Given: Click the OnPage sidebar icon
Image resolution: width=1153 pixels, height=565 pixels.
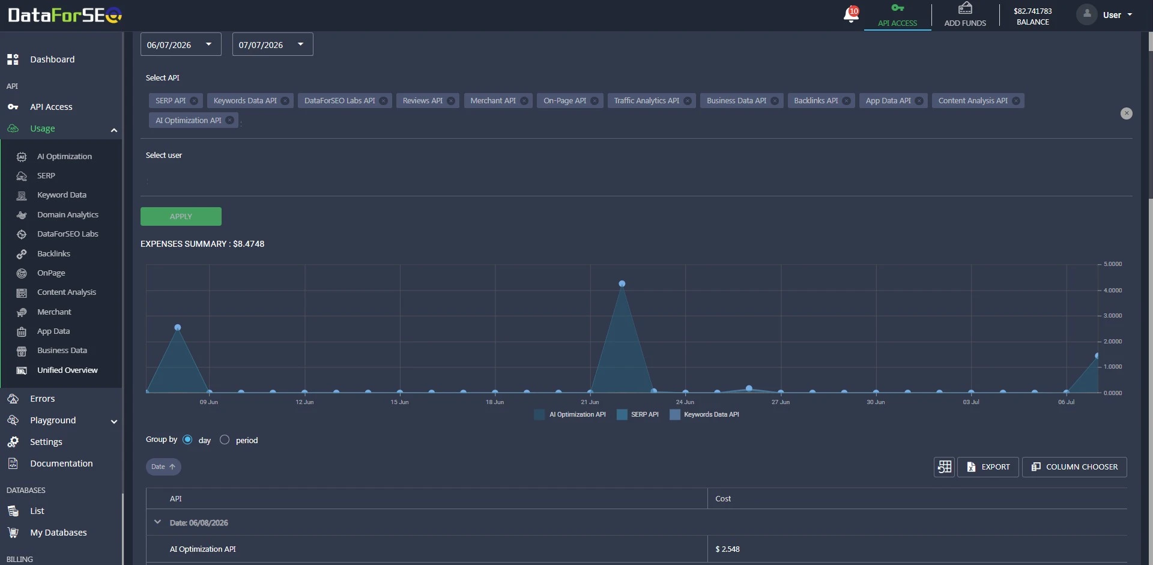Looking at the screenshot, I should [x=22, y=273].
